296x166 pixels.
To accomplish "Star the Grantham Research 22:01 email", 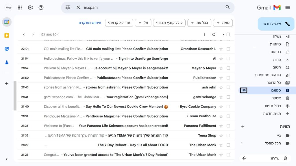I will point(221,49).
